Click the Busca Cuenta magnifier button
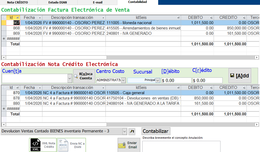260x152 pixels. 84,76
